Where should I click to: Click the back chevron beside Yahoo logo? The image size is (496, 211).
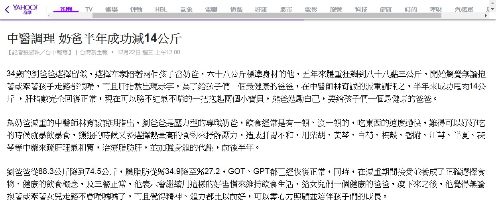(x=7, y=10)
